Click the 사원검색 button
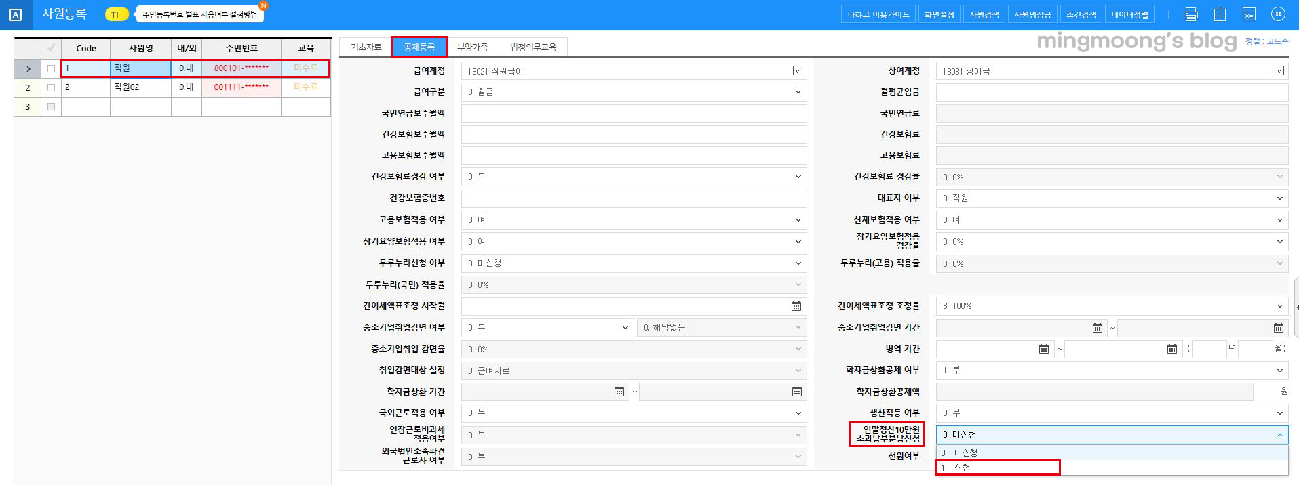The height and width of the screenshot is (485, 1299). 984,14
